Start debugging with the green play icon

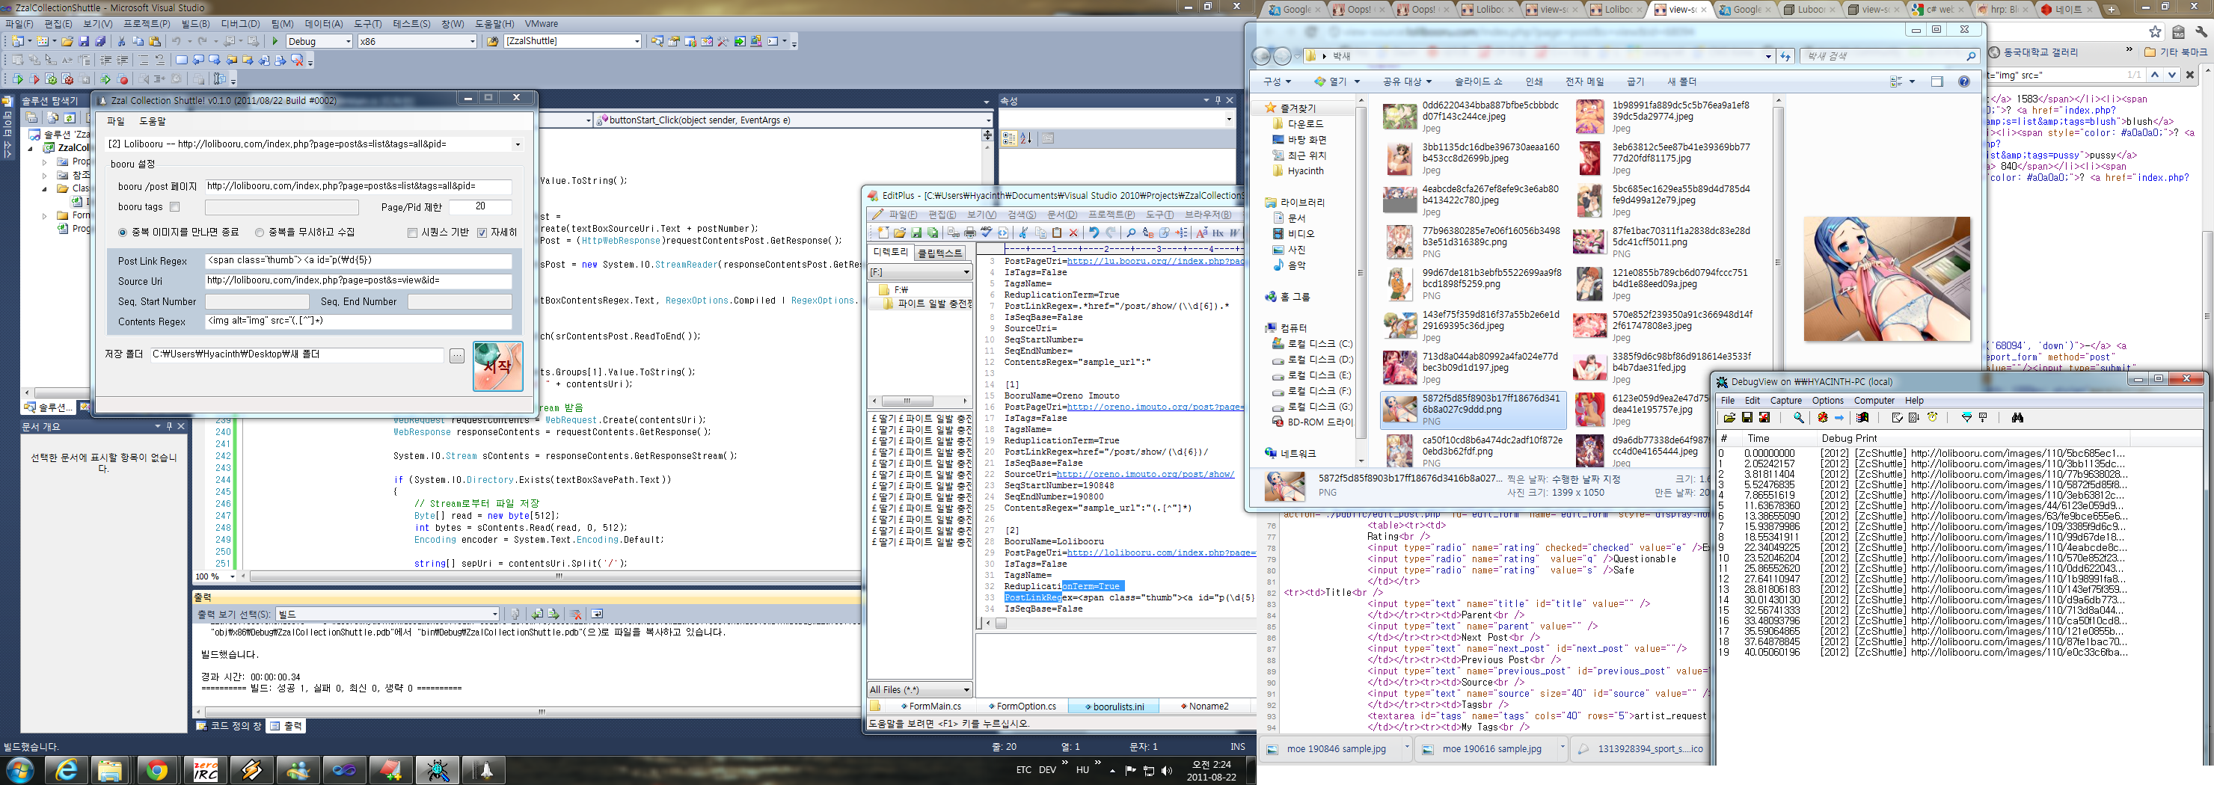tap(275, 41)
